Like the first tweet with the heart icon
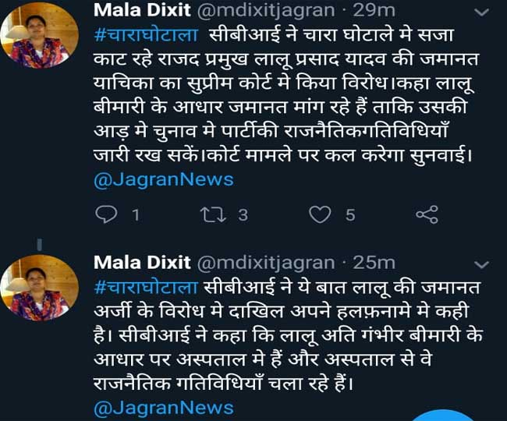Screen dimensions: 507x421 coord(320,214)
